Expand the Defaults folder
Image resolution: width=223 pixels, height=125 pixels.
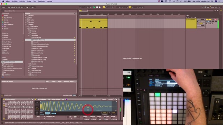26,20
